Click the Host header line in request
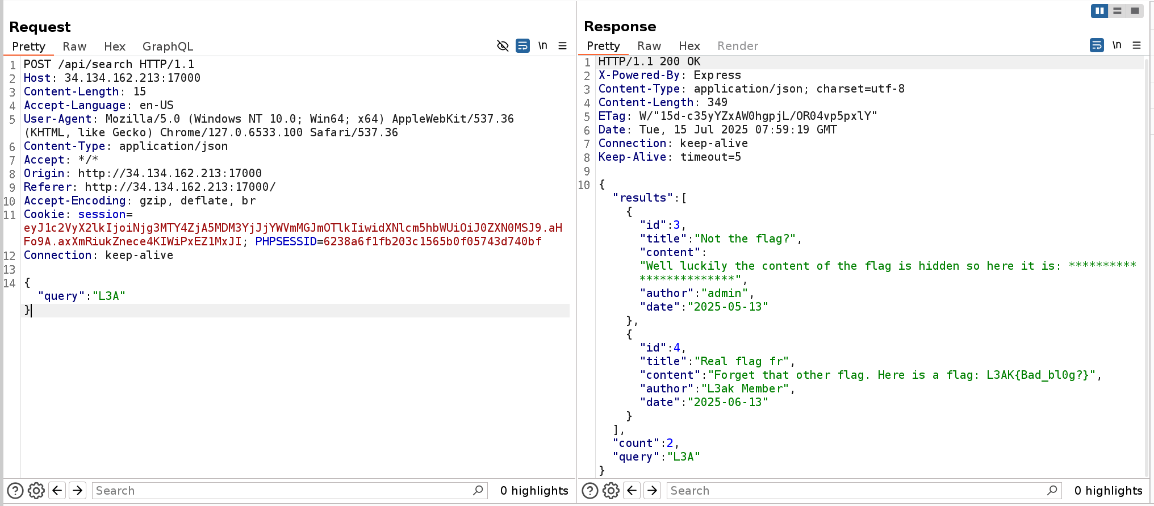Image resolution: width=1154 pixels, height=506 pixels. [x=112, y=78]
